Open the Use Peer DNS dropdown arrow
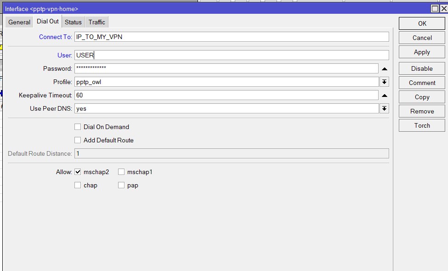Viewport: 448px width, 271px height. click(x=384, y=108)
